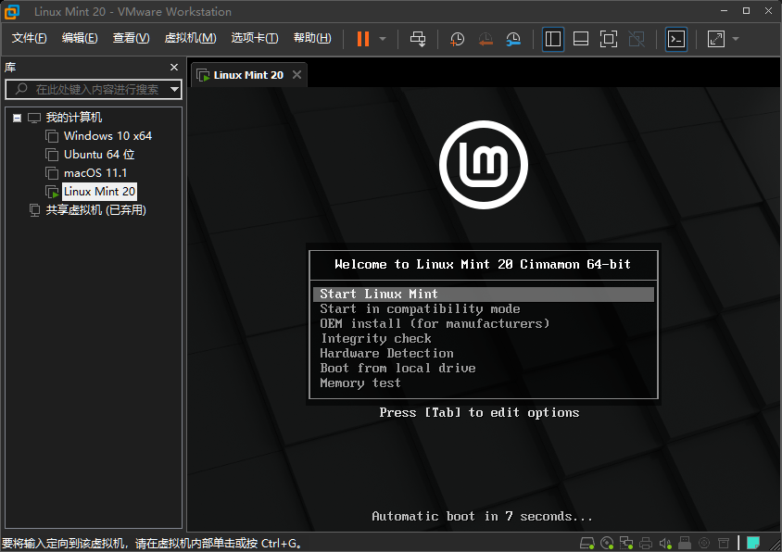Screen dimensions: 782x552
Task: Choose Memory test boot entry
Action: point(360,383)
